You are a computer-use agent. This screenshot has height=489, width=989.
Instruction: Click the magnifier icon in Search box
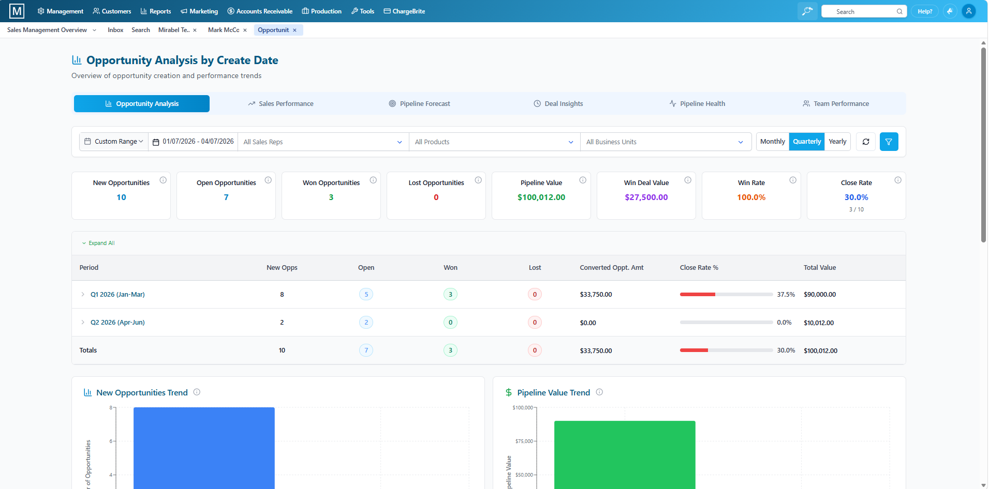[899, 11]
